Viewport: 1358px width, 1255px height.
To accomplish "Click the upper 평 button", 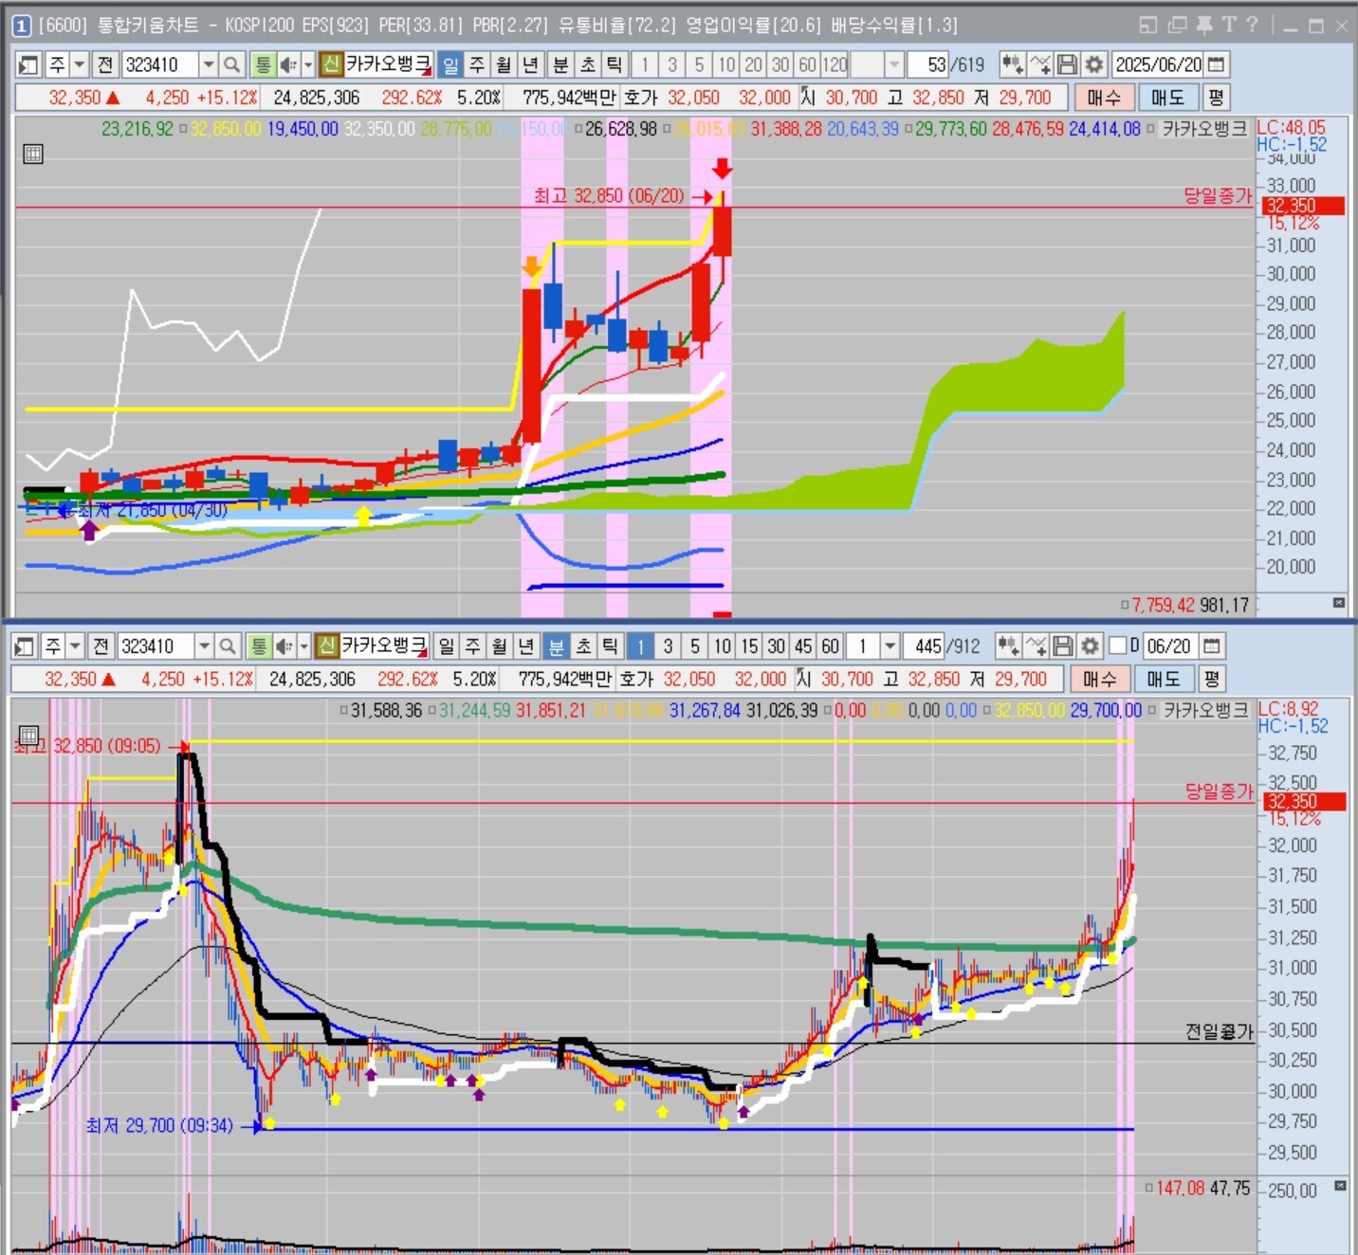I will point(1216,98).
